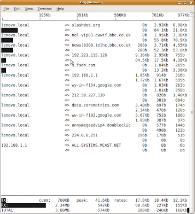Image resolution: width=195 pixels, height=214 pixels.
Task: Click the cumm: label
Action: click(44, 200)
